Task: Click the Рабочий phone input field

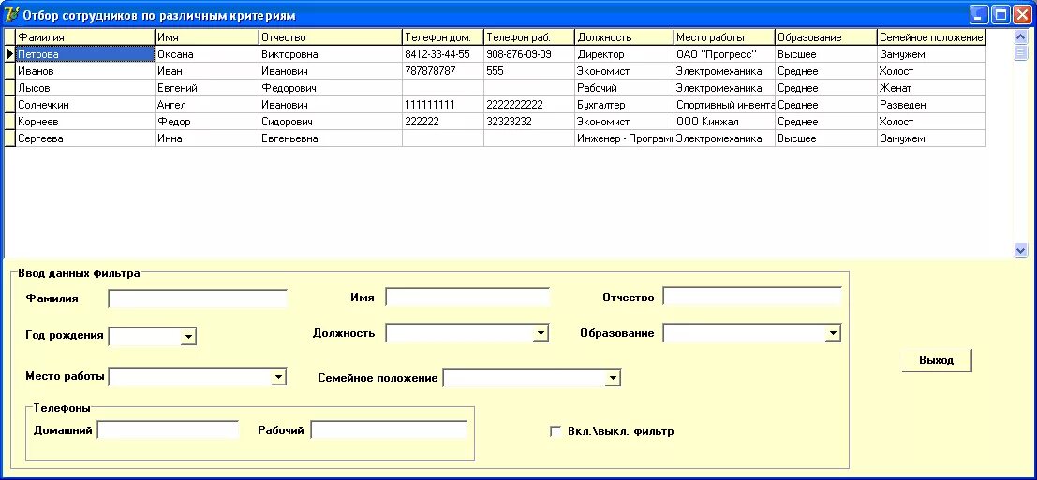Action: (x=389, y=430)
